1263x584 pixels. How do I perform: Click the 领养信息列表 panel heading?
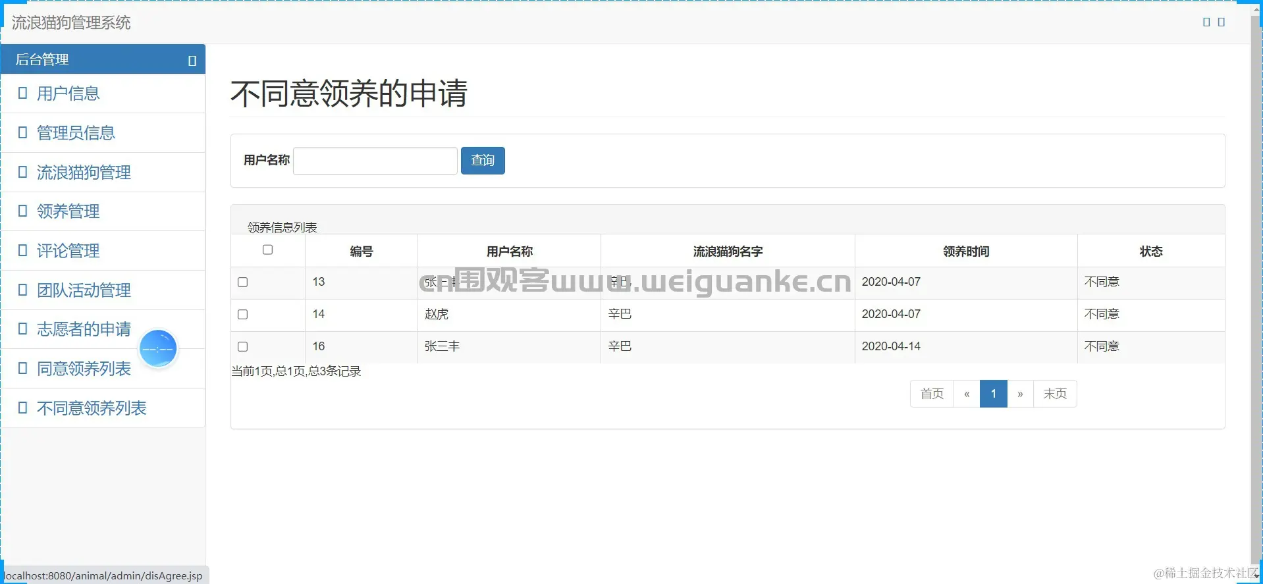click(x=282, y=227)
